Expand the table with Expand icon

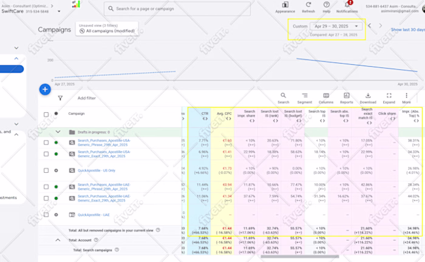[x=389, y=95]
